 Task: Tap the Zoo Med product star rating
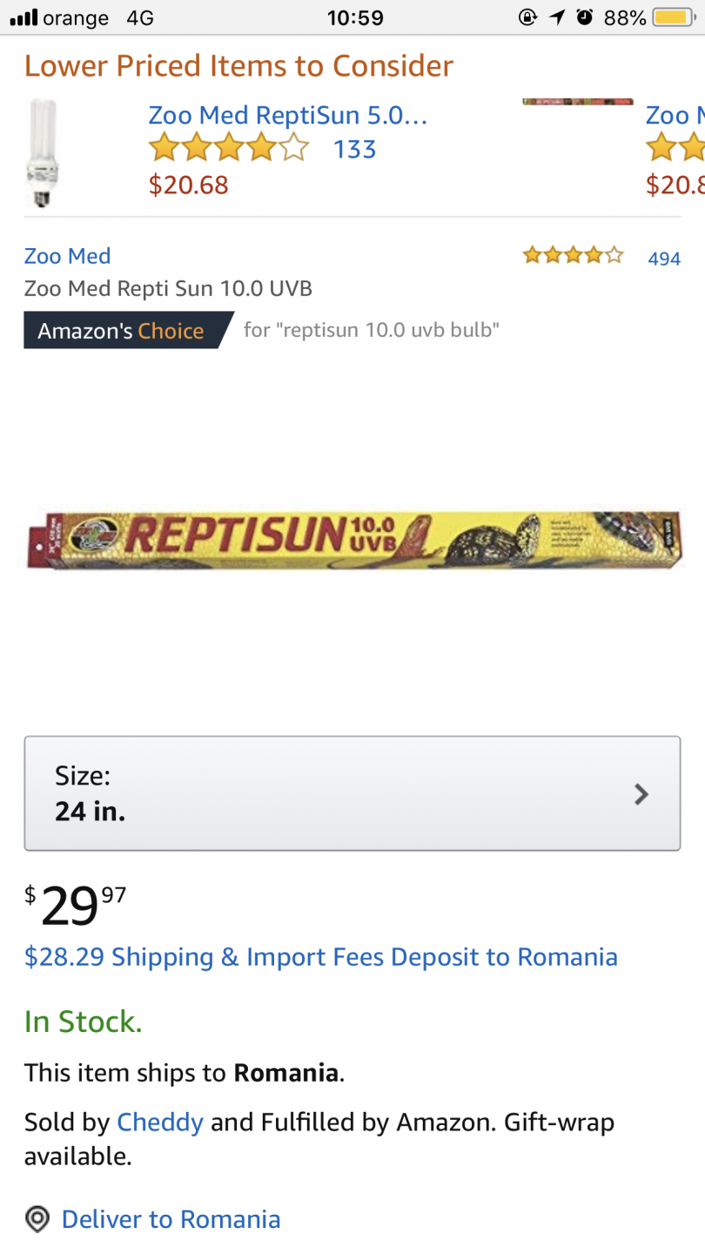(573, 256)
